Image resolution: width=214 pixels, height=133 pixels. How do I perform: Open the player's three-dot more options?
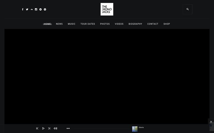click(68, 128)
